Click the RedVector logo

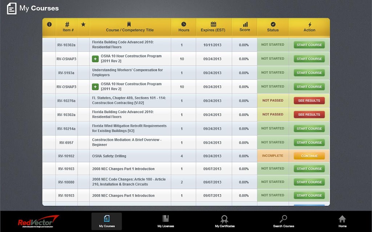click(x=38, y=221)
